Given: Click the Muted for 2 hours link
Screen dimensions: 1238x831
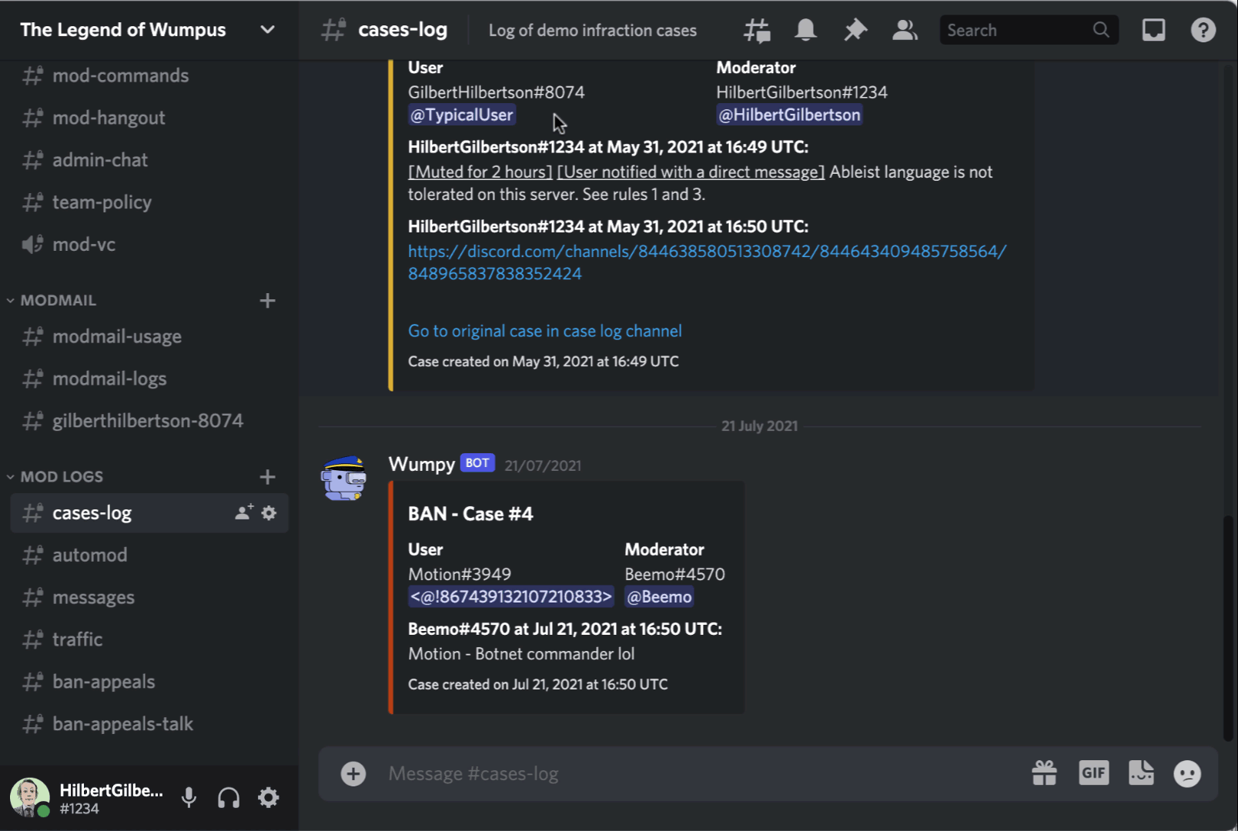Looking at the screenshot, I should click(x=480, y=172).
